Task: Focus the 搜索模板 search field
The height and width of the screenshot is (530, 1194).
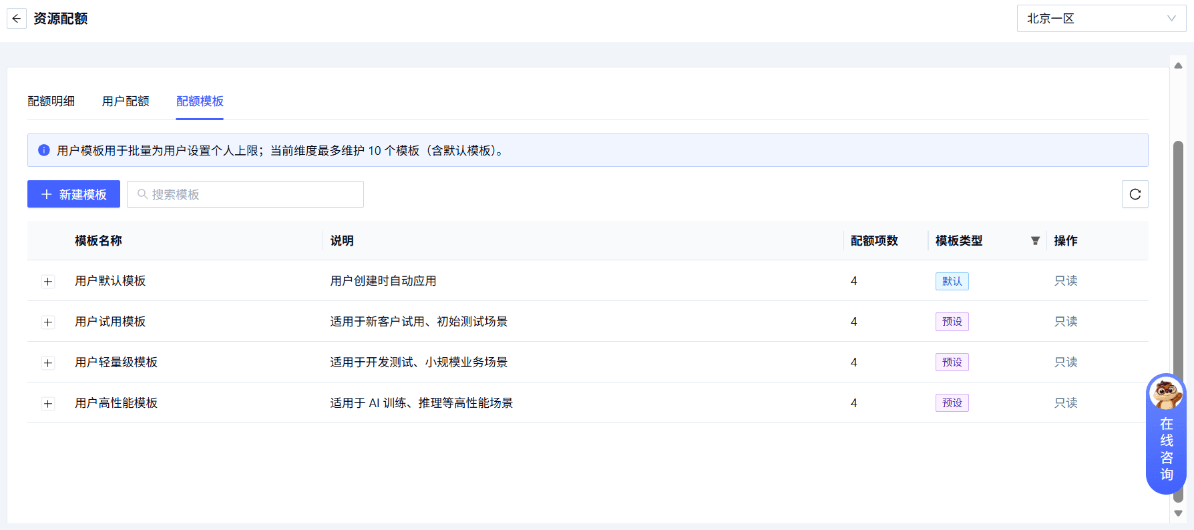Action: 245,194
